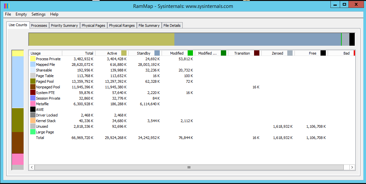Open the Help menu
The width and height of the screenshot is (366, 184).
coord(54,14)
